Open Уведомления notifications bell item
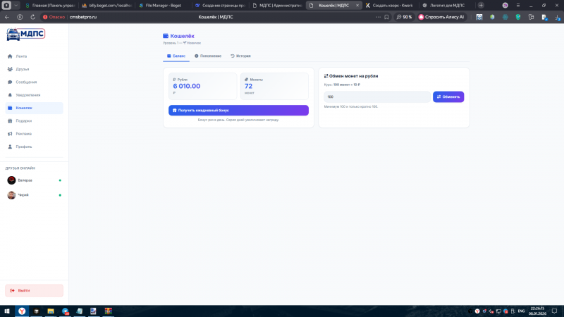The width and height of the screenshot is (564, 317). point(34,95)
